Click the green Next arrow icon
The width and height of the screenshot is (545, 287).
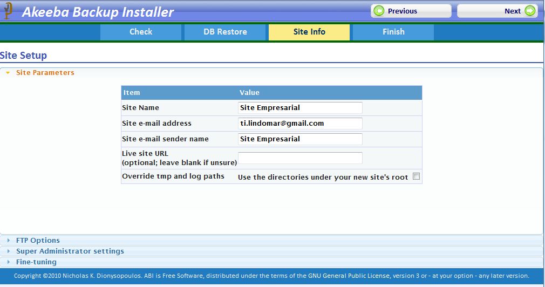pyautogui.click(x=530, y=11)
